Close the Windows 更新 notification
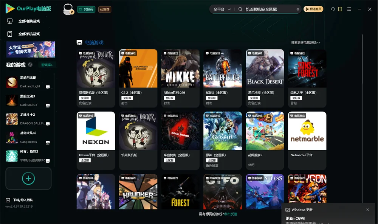378x224 pixels. pos(368,210)
